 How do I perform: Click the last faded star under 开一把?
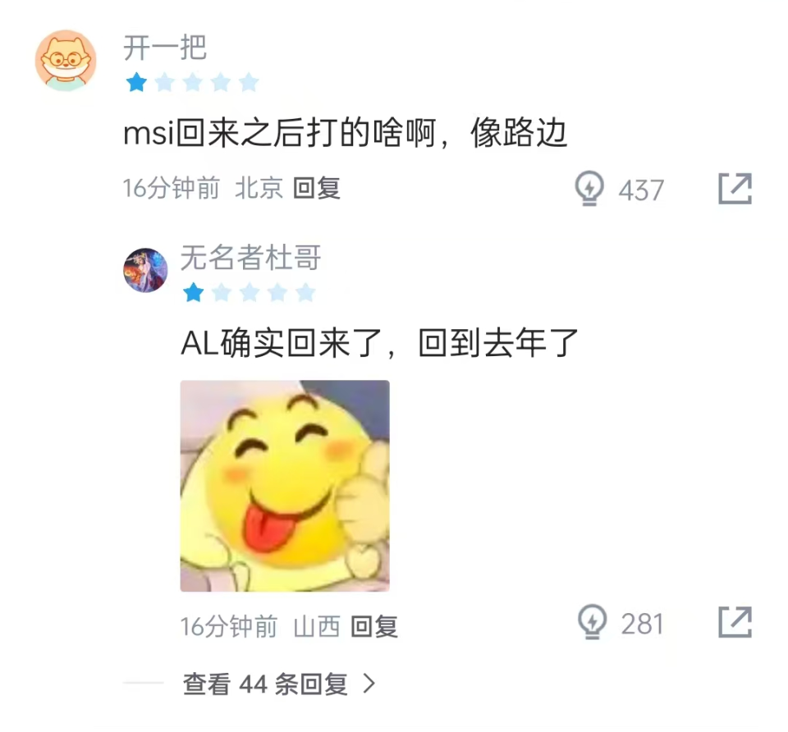click(x=249, y=82)
